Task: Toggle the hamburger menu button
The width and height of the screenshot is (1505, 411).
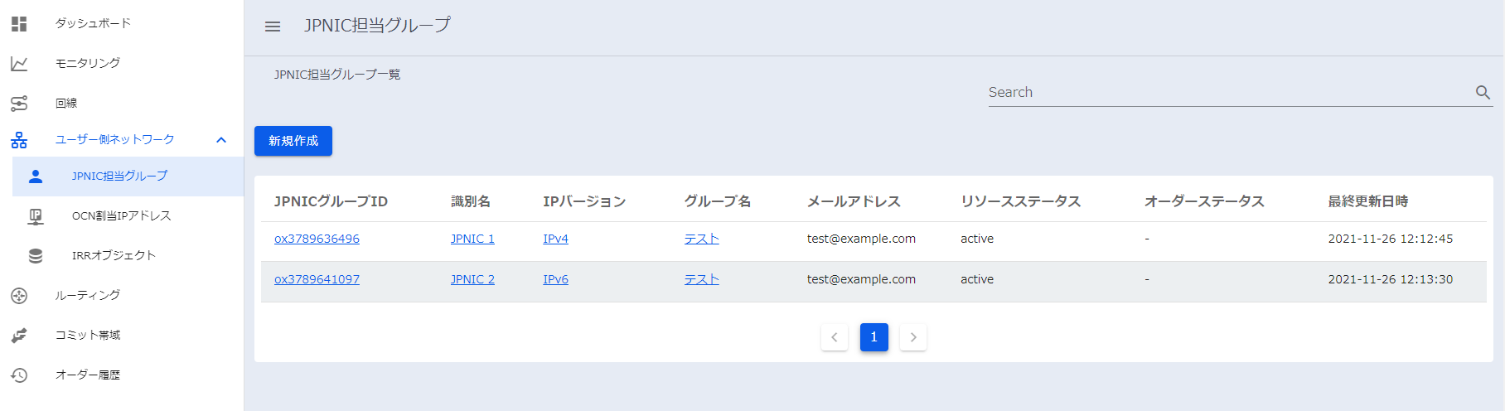Action: pyautogui.click(x=273, y=27)
